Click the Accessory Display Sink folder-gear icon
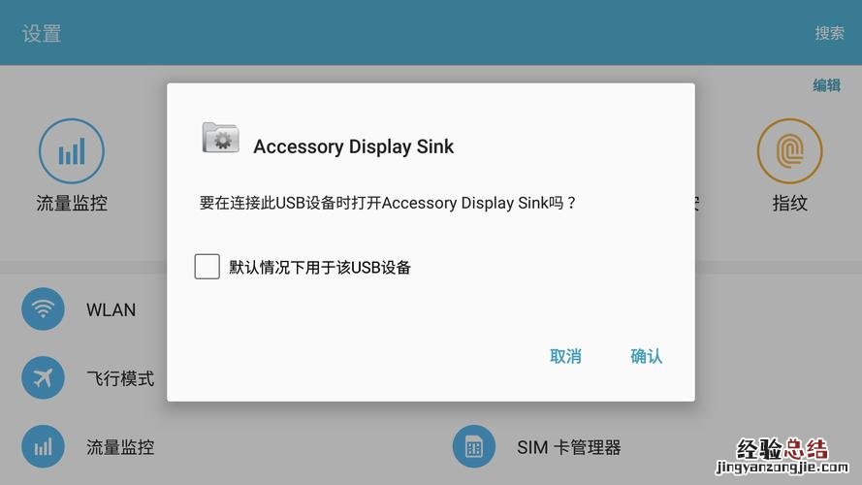The width and height of the screenshot is (862, 485). pyautogui.click(x=220, y=138)
